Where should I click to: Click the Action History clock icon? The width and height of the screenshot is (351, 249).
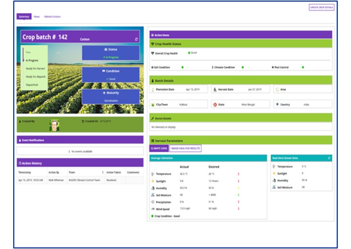pyautogui.click(x=20, y=163)
